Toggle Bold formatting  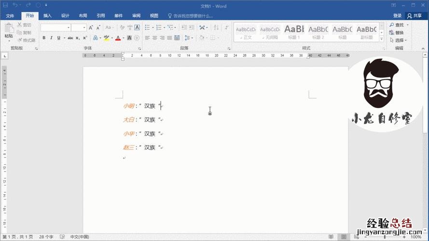pyautogui.click(x=44, y=38)
